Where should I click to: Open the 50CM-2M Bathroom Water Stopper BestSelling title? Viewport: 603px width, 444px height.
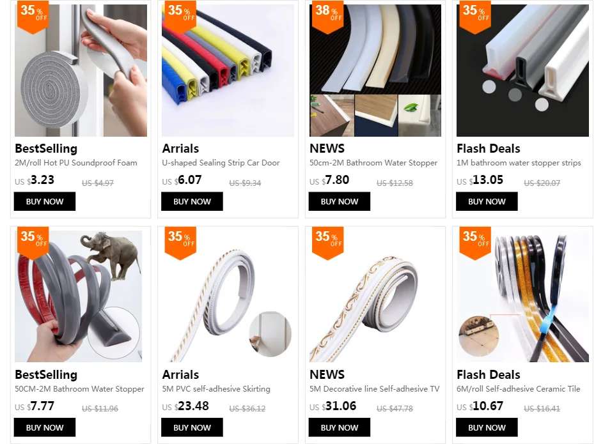(79, 388)
